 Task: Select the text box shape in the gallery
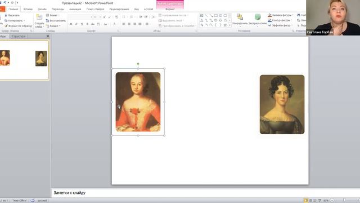(x=201, y=16)
